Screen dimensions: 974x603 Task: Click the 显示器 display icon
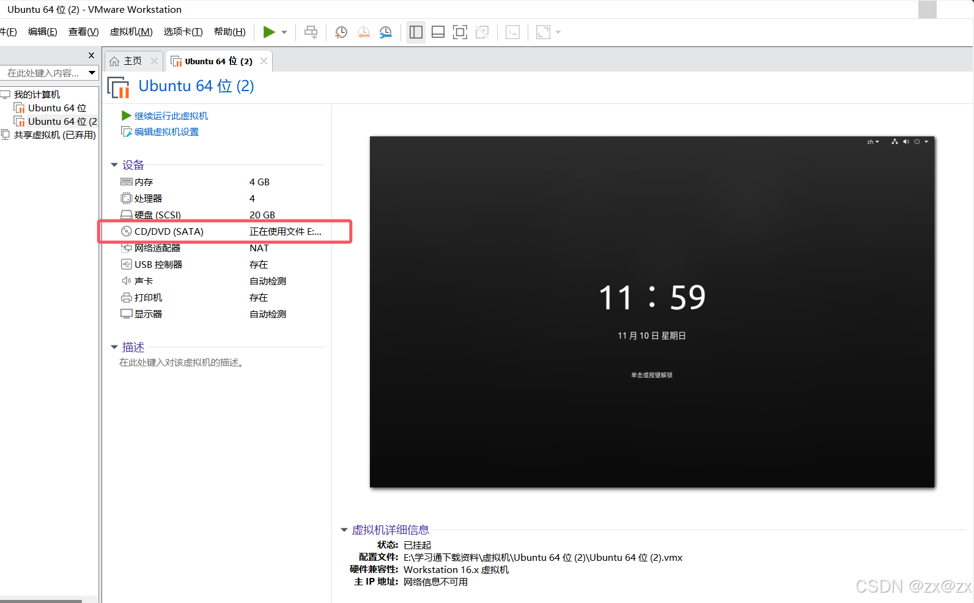point(127,314)
